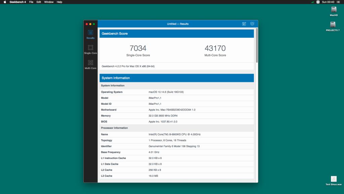Switch to Single-Core sidebar view
344x194 pixels.
90,50
